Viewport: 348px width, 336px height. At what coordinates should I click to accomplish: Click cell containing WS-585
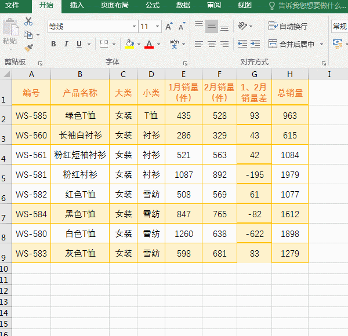31,115
